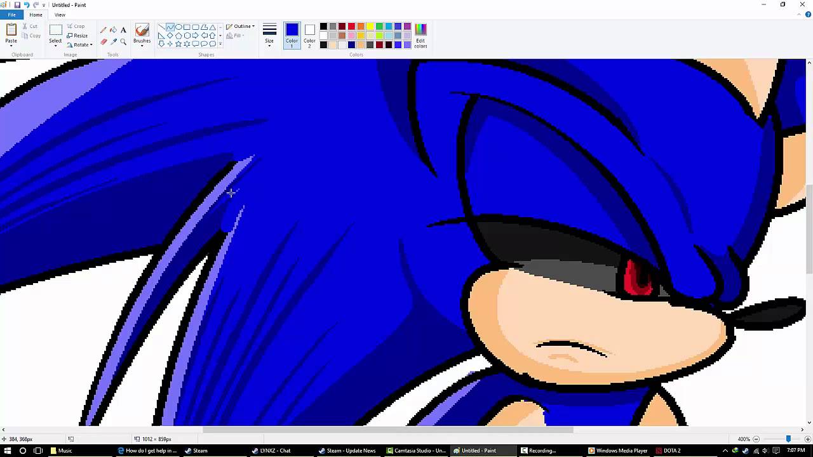Choose the Five-point star shape
The width and height of the screenshot is (813, 457).
[178, 44]
